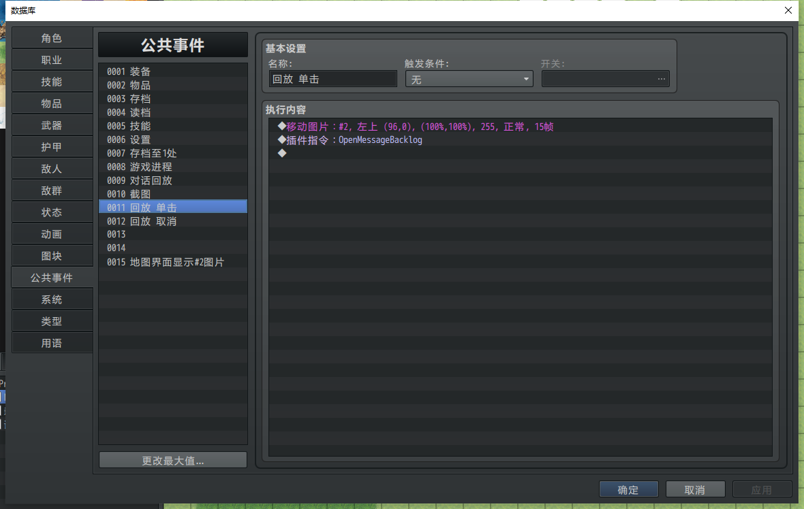Click the 名称 input field

(333, 79)
